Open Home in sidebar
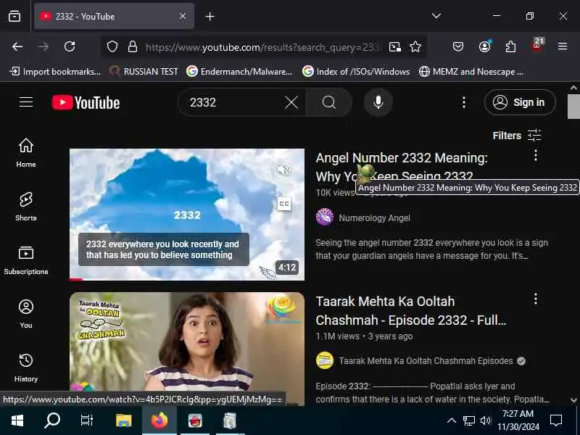 point(26,153)
